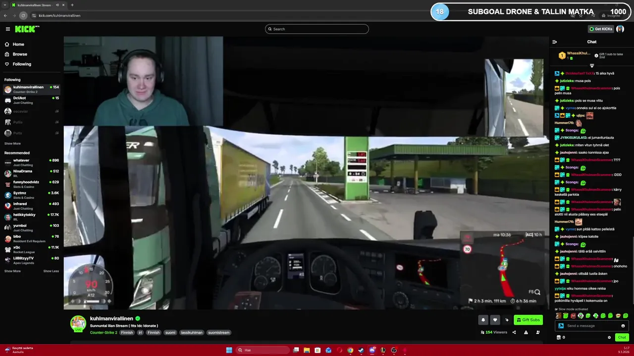Click the KICK logo
Screen dimensions: 634x356
point(27,29)
